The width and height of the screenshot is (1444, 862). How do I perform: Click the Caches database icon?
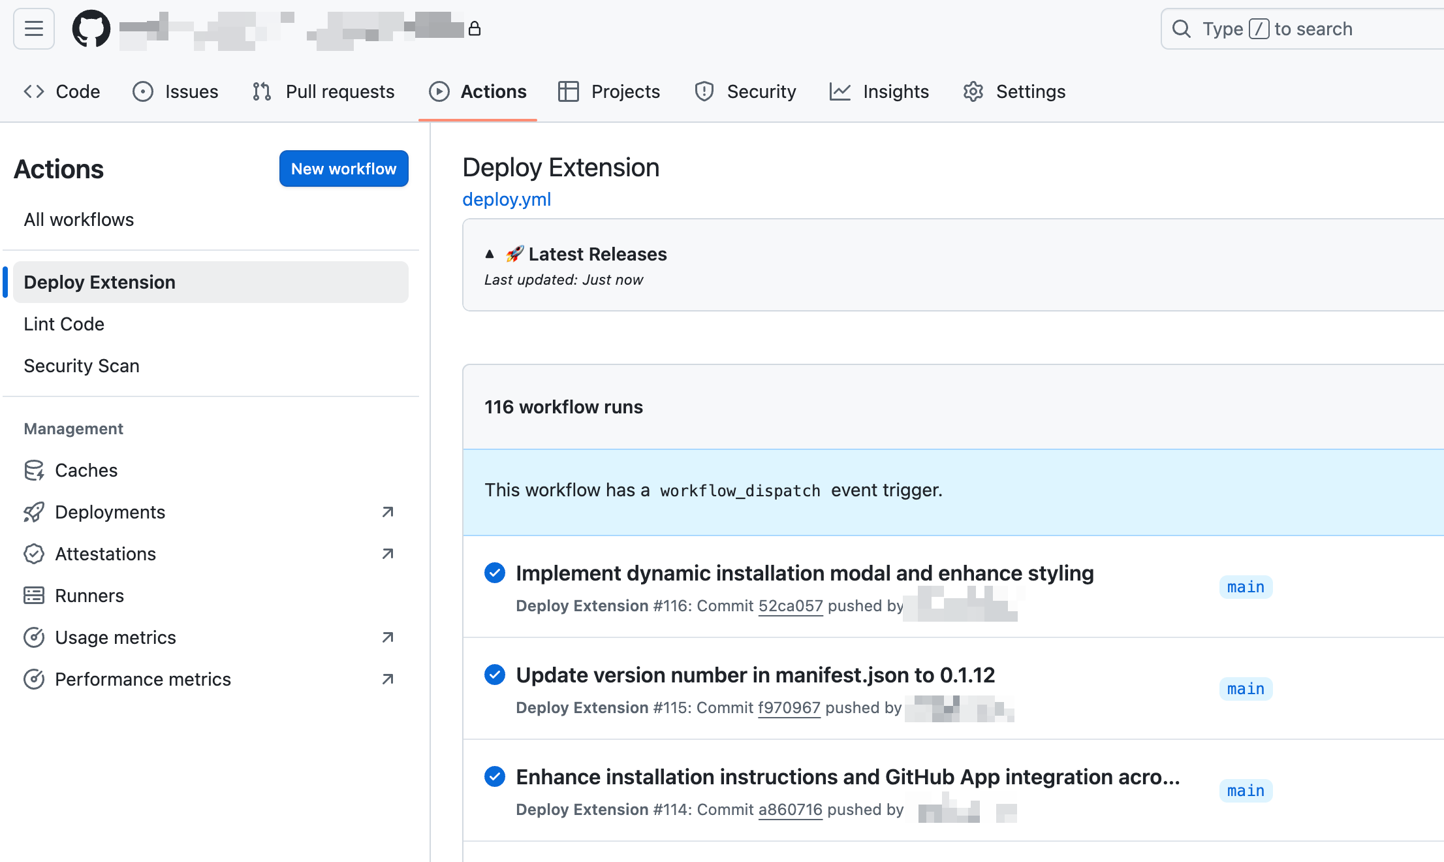(34, 470)
